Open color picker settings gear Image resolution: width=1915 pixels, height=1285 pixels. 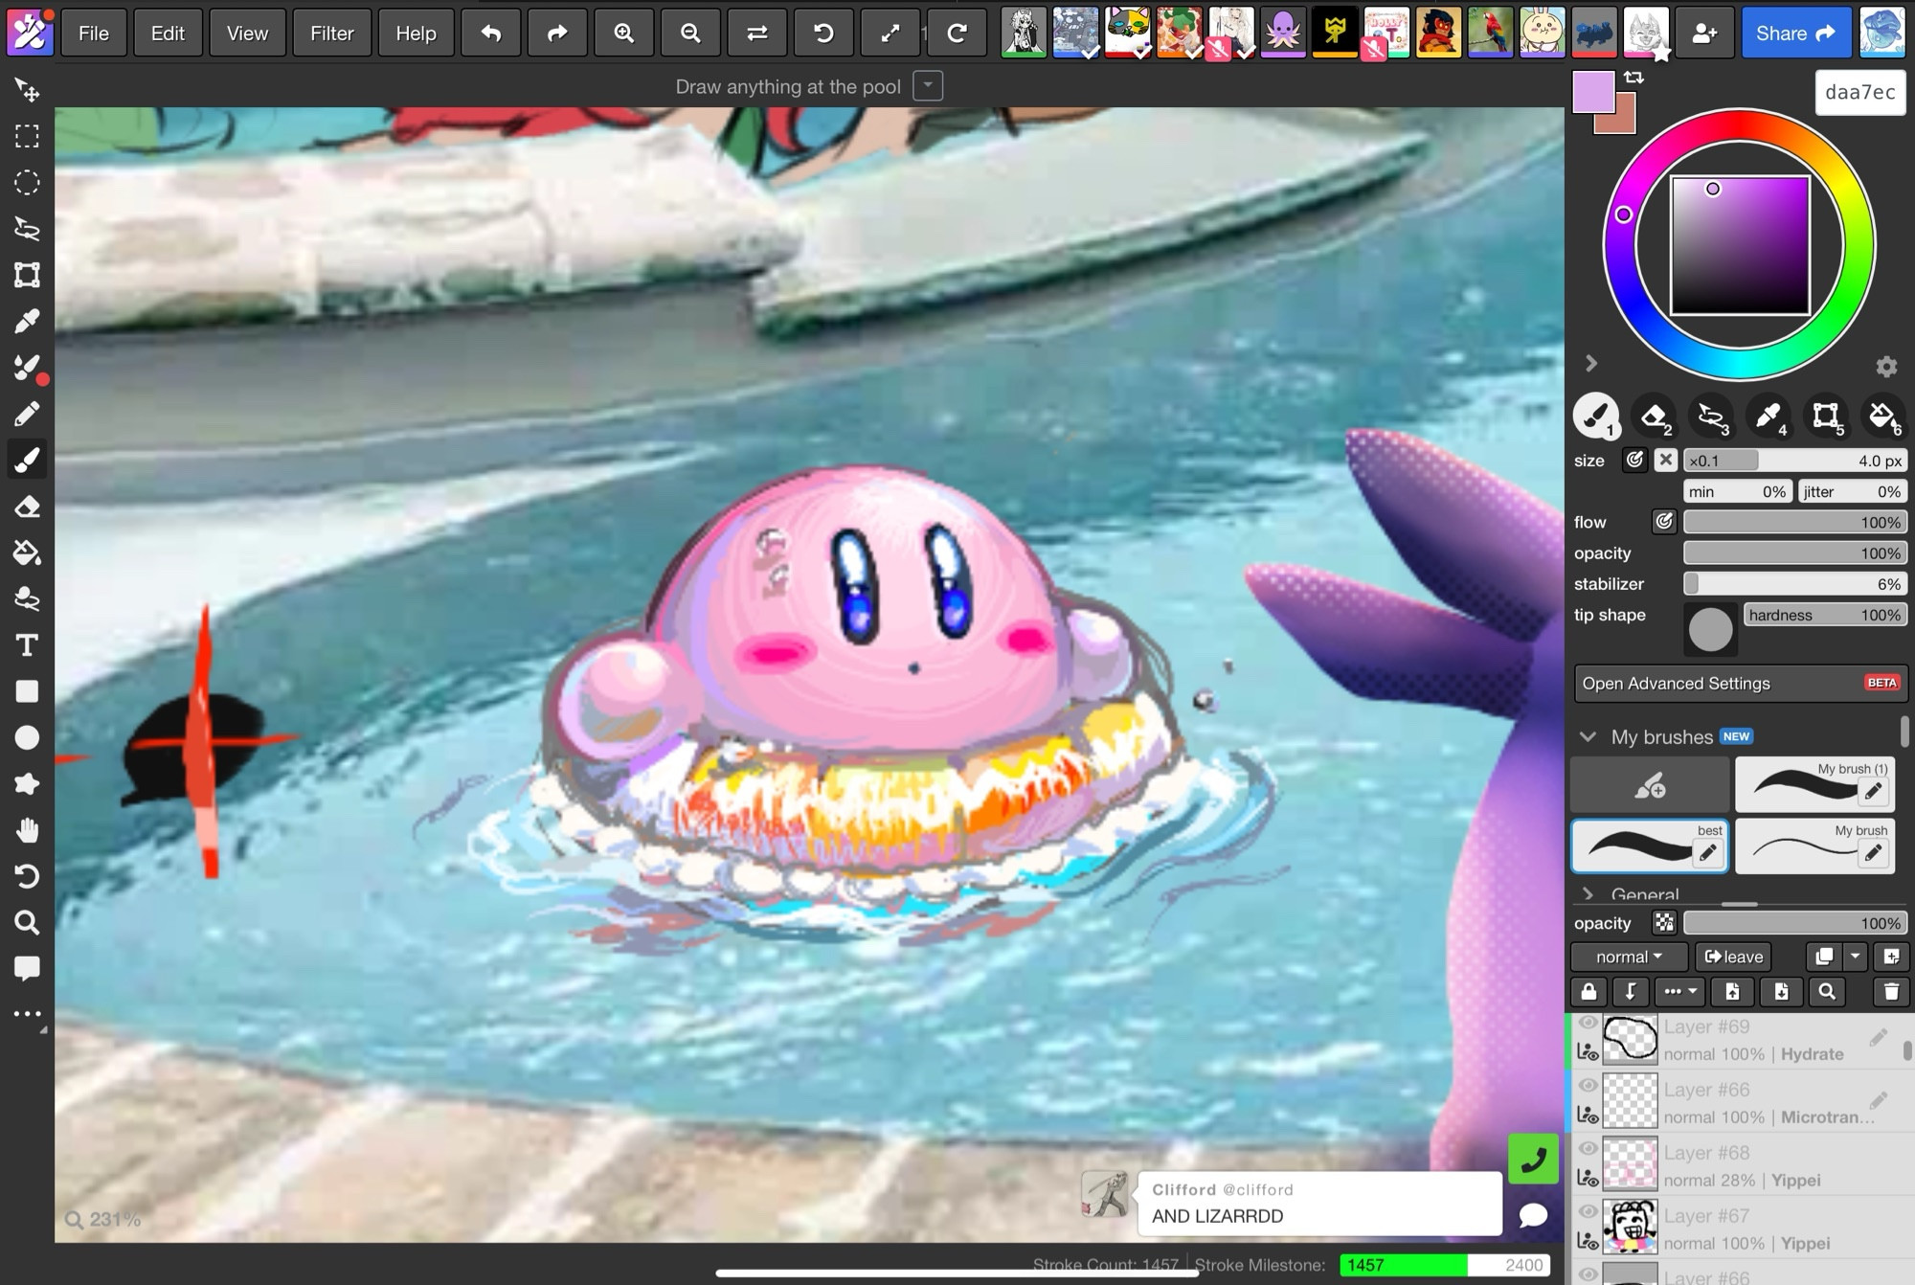(x=1886, y=367)
